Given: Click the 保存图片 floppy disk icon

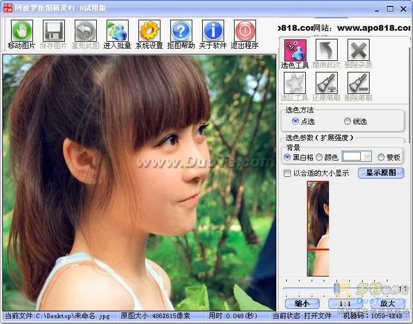Looking at the screenshot, I should tap(54, 31).
